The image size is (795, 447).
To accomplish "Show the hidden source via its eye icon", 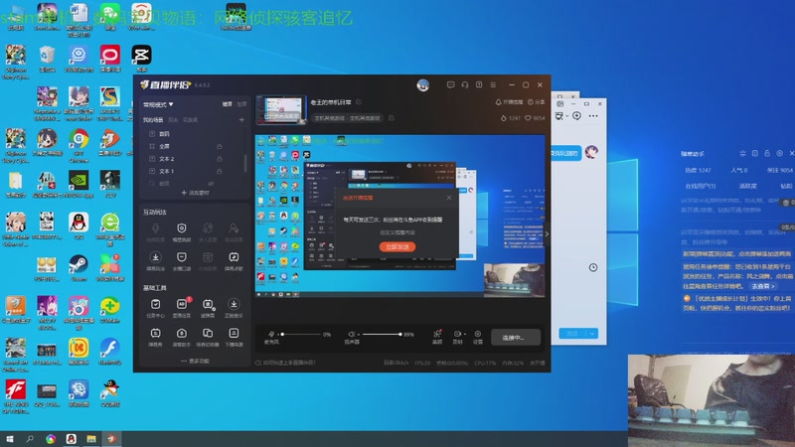I will tap(211, 184).
